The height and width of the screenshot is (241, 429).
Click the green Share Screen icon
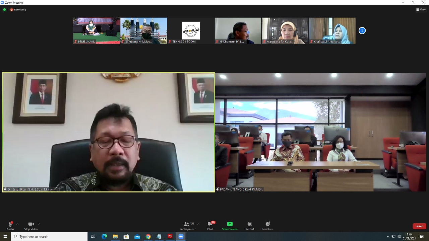230,224
